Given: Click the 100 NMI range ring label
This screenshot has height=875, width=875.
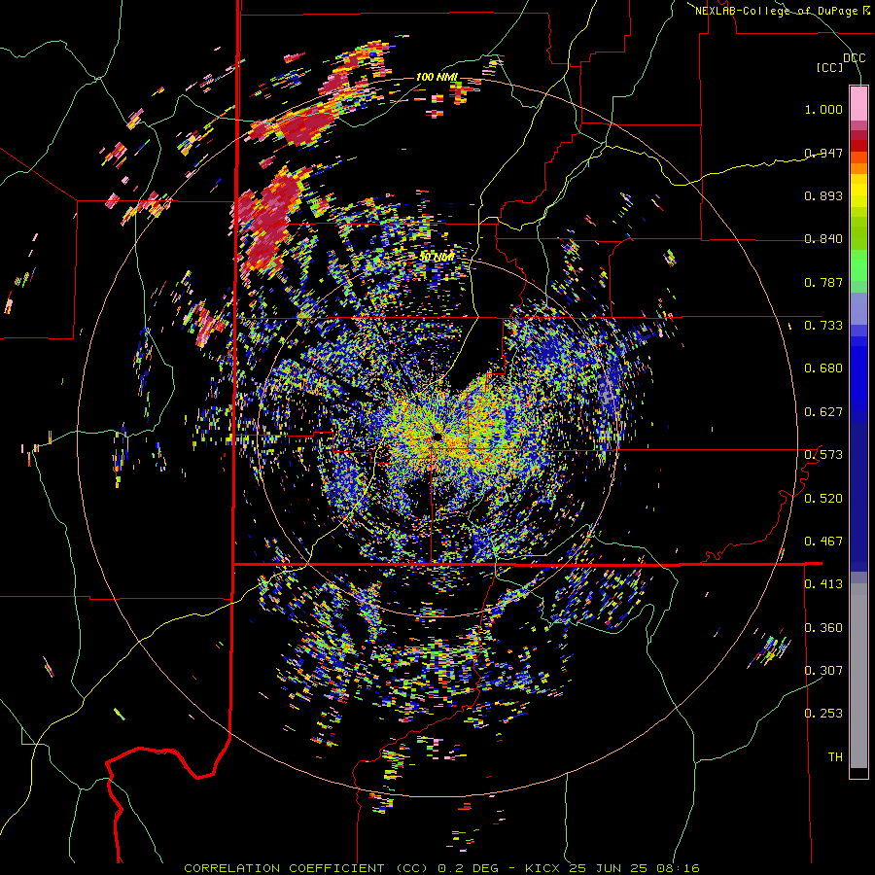Looking at the screenshot, I should [437, 77].
